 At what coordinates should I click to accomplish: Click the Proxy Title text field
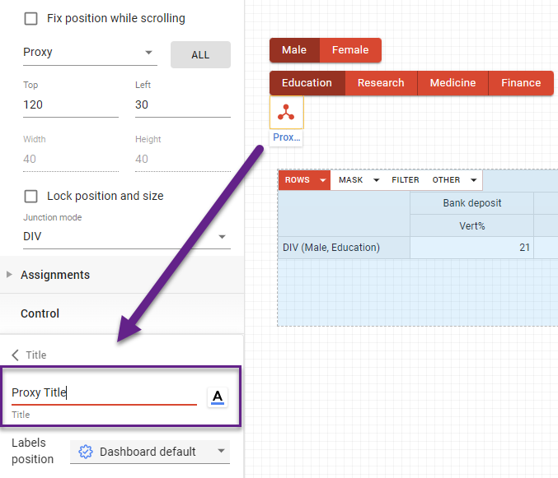click(x=103, y=392)
